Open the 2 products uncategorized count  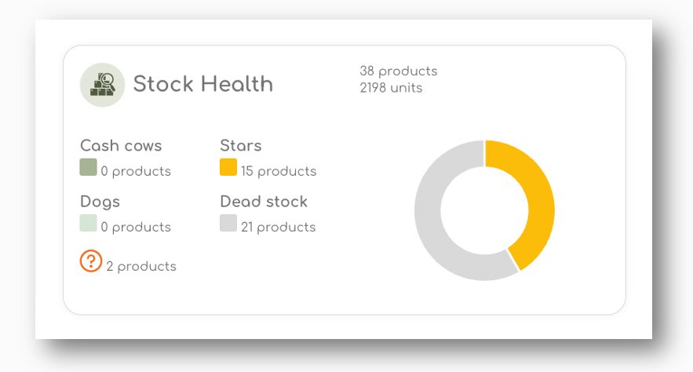[x=141, y=266]
